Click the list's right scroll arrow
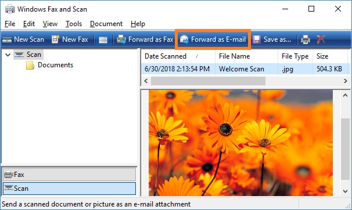This screenshot has height=210, width=352. coord(346,81)
